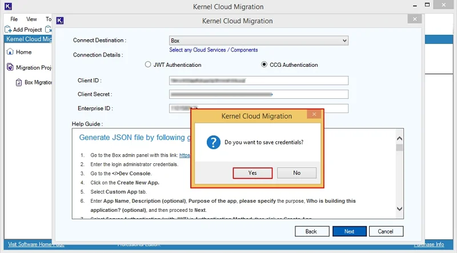Visit Software Home Page link
This screenshot has width=457, height=253.
[x=36, y=244]
